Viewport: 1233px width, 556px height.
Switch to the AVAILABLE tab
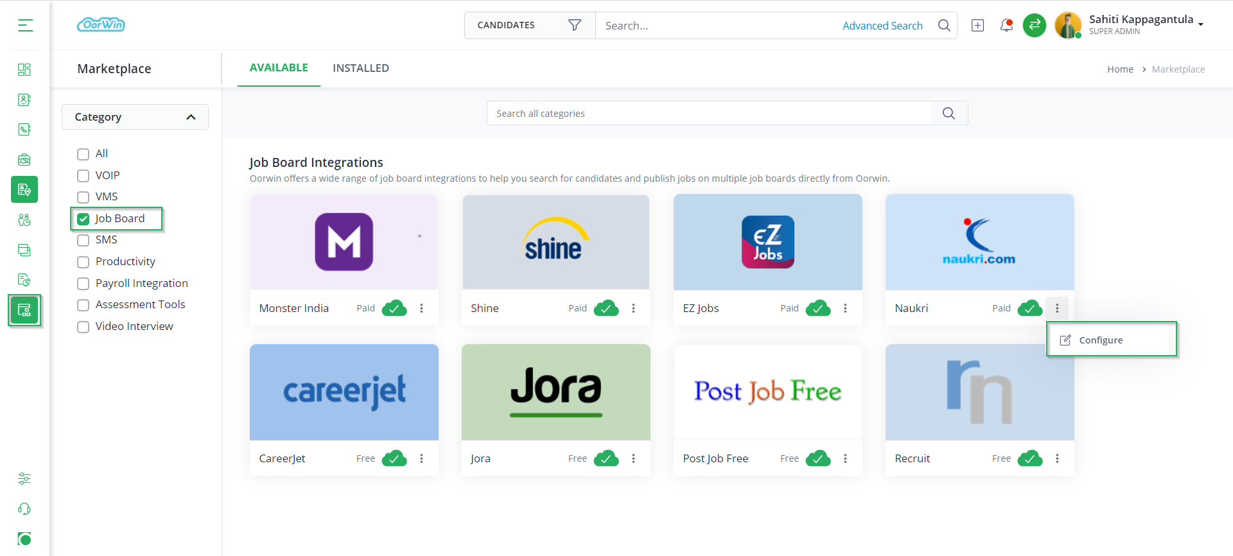pyautogui.click(x=279, y=67)
